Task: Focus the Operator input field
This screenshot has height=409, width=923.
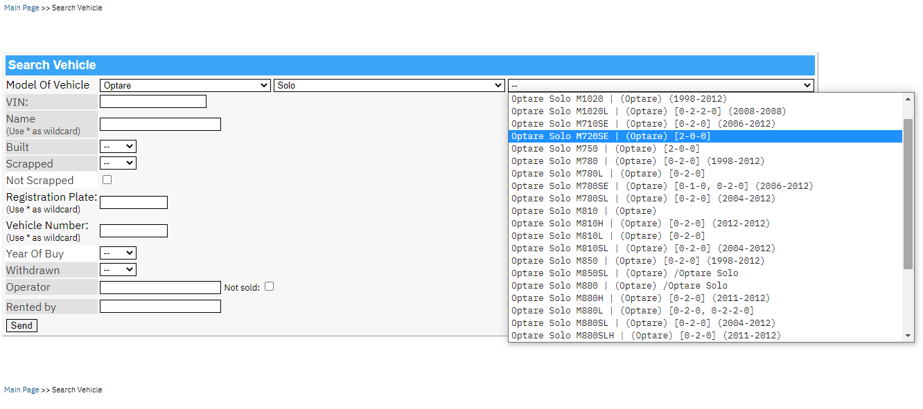Action: pyautogui.click(x=160, y=287)
